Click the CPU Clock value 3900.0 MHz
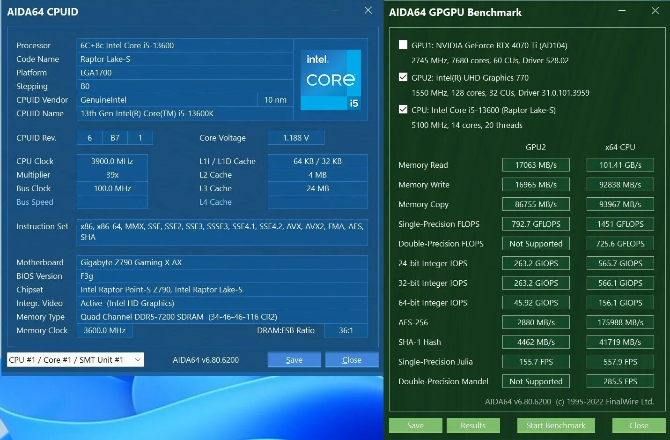 [112, 161]
